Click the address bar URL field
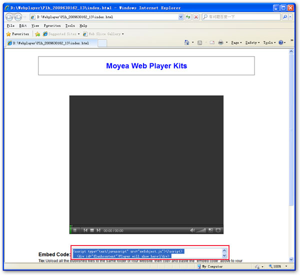Viewport: 300px width, 275px height. (x=107, y=17)
